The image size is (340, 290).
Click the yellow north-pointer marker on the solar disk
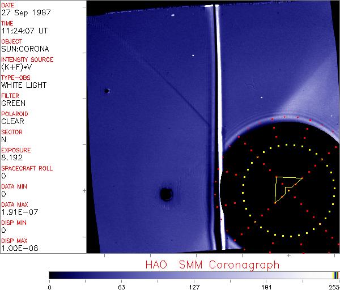286,189
